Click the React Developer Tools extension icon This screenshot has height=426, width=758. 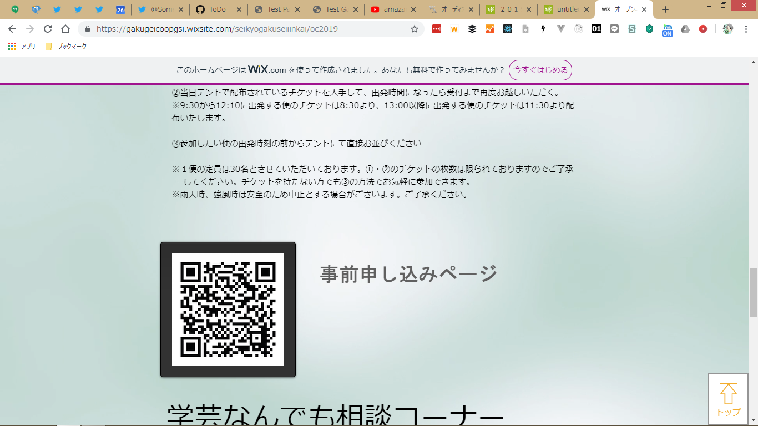[508, 29]
